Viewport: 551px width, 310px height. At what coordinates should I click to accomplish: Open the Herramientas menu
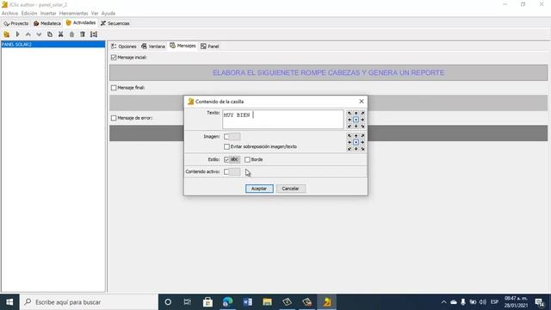(73, 14)
